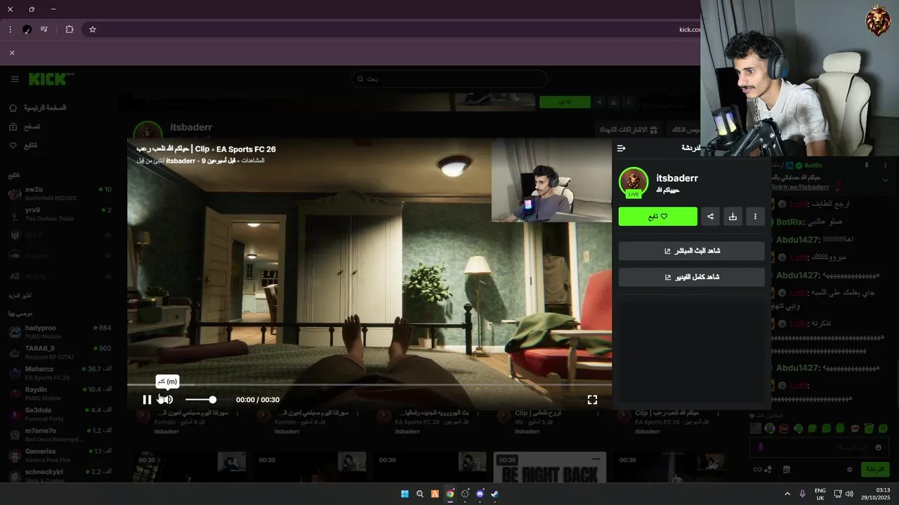Screen dimensions: 899x505
Task: Open xw2o channel in the sidebar
Action: click(60, 194)
